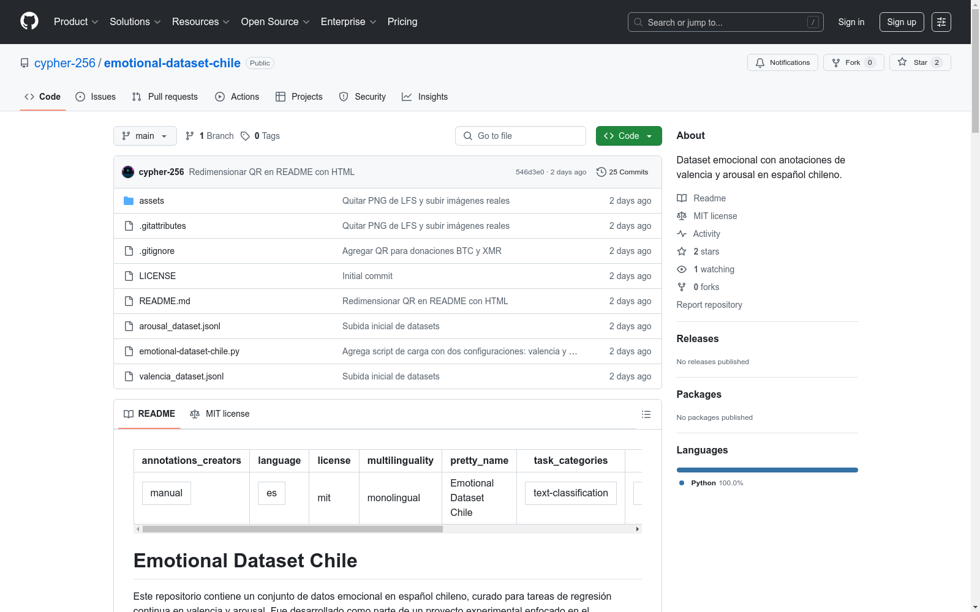Click the eye icon beside 1 watching
This screenshot has width=980, height=612.
(682, 269)
